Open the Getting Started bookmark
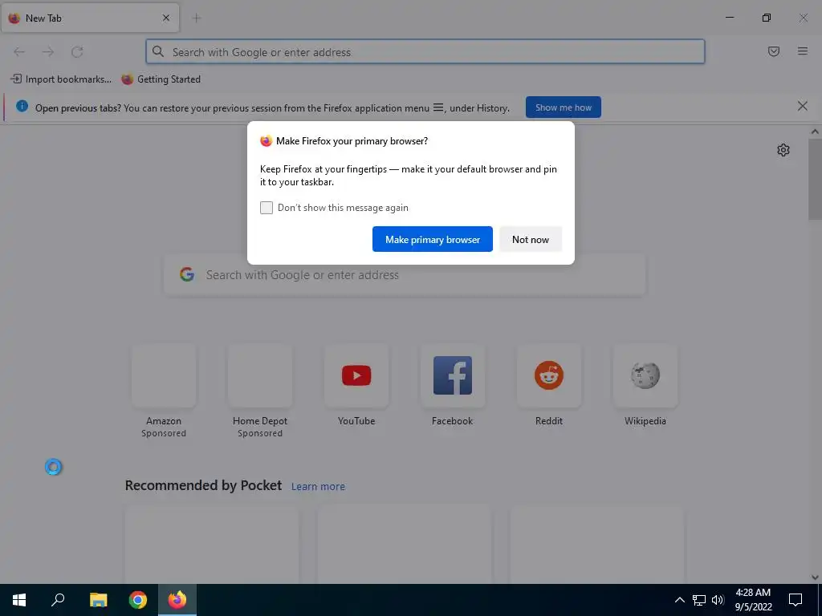This screenshot has height=616, width=822. tap(161, 79)
